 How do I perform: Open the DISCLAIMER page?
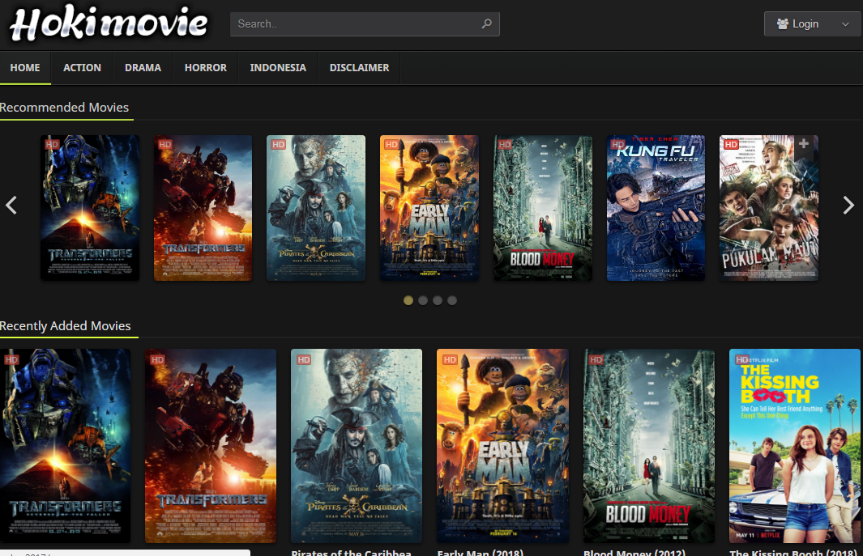click(359, 68)
